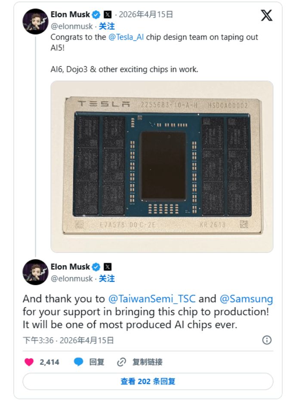This screenshot has height=404, width=296.
Task: Click Elon Musk's avatar in the reply tweet
Action: click(35, 272)
